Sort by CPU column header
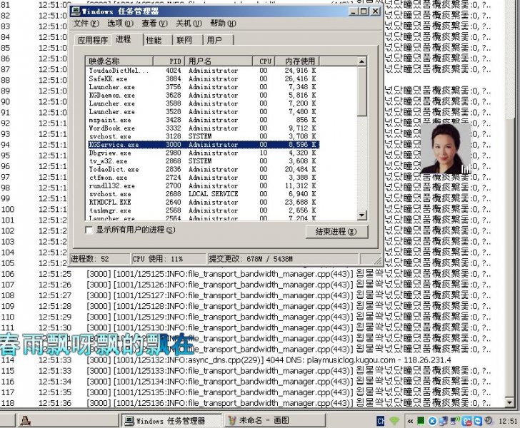 pos(264,61)
